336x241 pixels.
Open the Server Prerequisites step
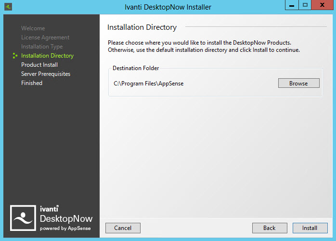(45, 74)
